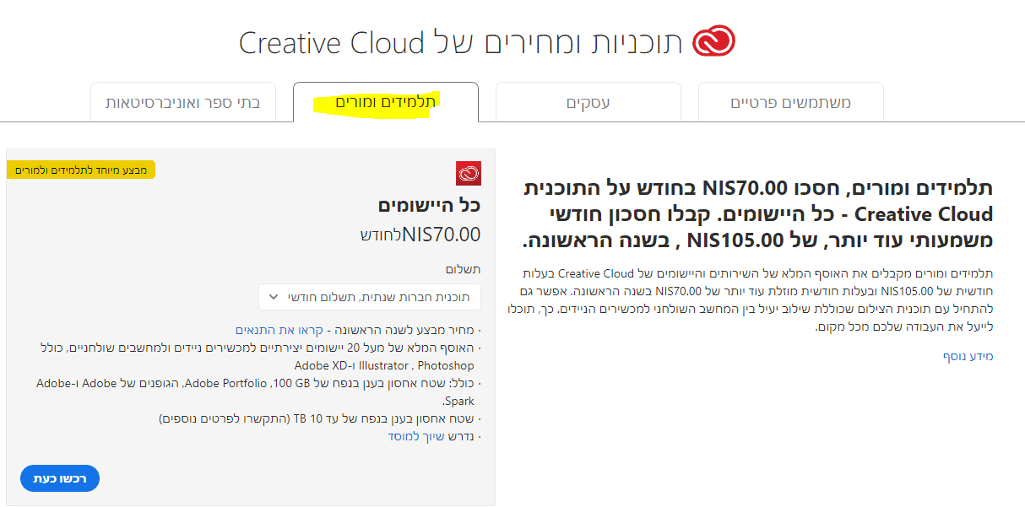Select the highlighted תלמידים ומורים tab
Viewport: 1025px width, 507px height.
385,101
